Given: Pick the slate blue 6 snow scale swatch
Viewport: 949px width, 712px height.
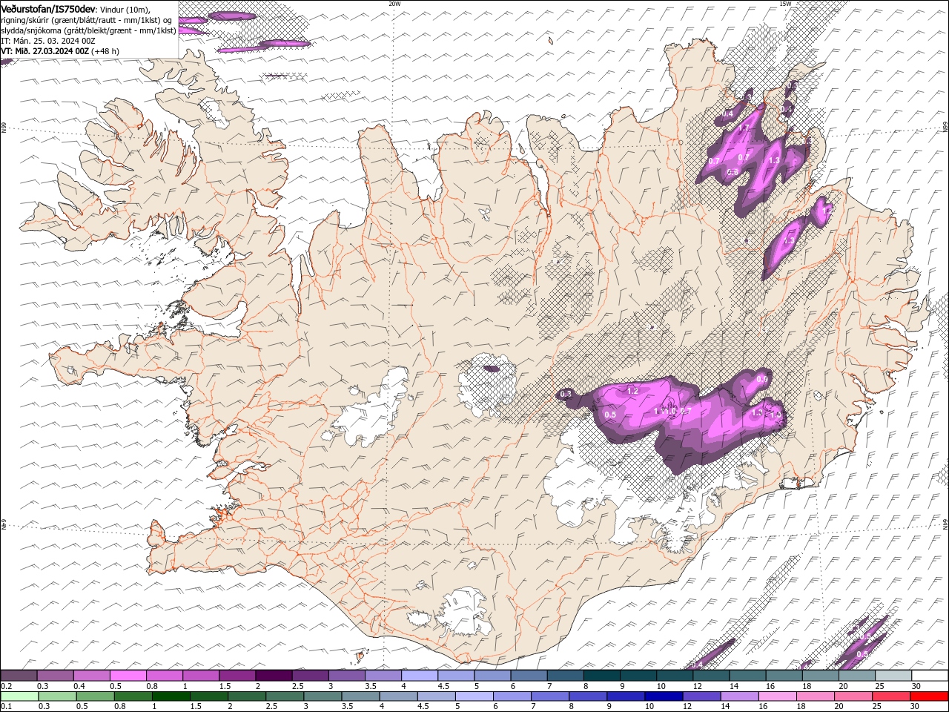Looking at the screenshot, I should [529, 676].
